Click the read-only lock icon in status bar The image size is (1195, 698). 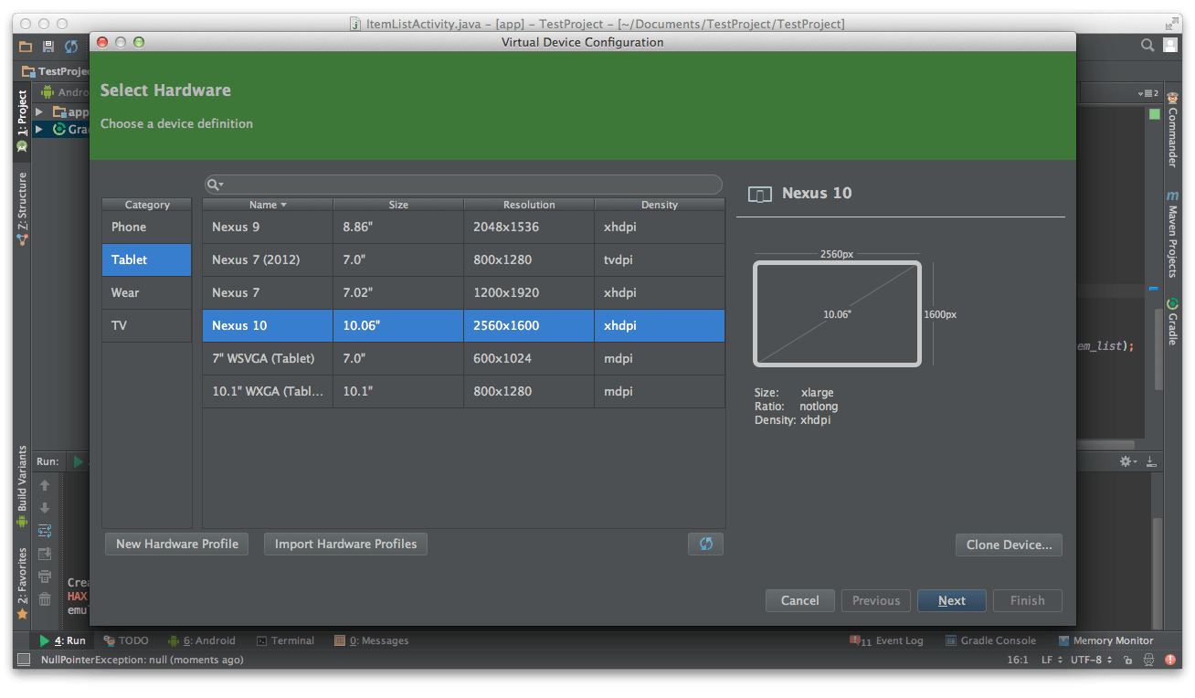1128,660
